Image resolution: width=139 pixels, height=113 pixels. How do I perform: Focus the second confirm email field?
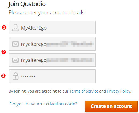(52, 60)
